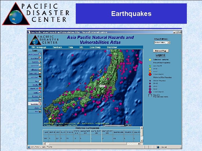
Task: Click the Zoom Active layer tool
Action: (x=40, y=73)
